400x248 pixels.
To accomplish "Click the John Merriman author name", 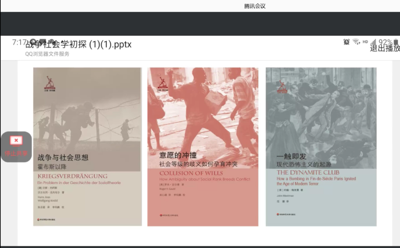I will point(285,196).
